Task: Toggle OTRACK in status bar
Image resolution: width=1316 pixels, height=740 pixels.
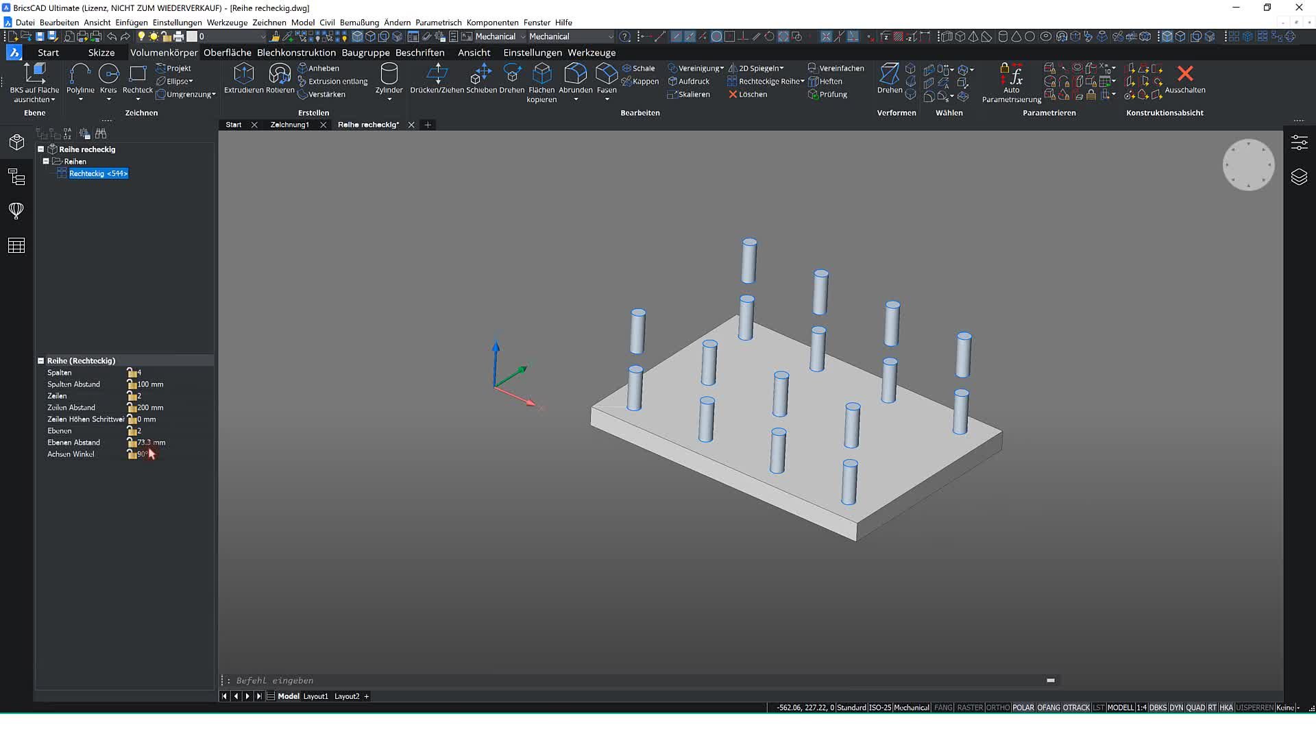Action: pos(1077,708)
